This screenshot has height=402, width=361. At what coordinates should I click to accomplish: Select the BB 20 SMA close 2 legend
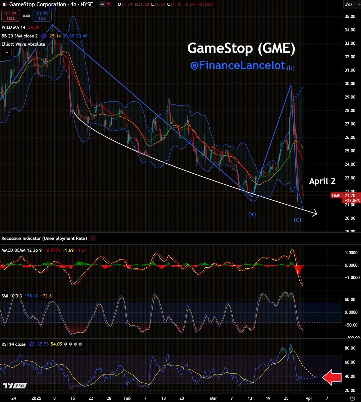20,36
